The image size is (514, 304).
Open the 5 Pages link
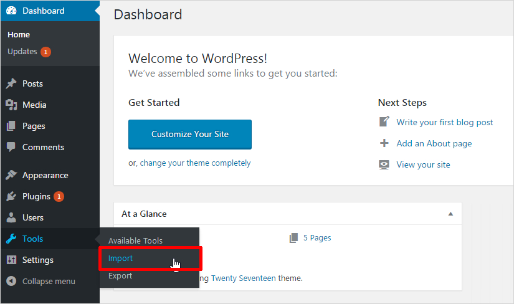pos(316,237)
